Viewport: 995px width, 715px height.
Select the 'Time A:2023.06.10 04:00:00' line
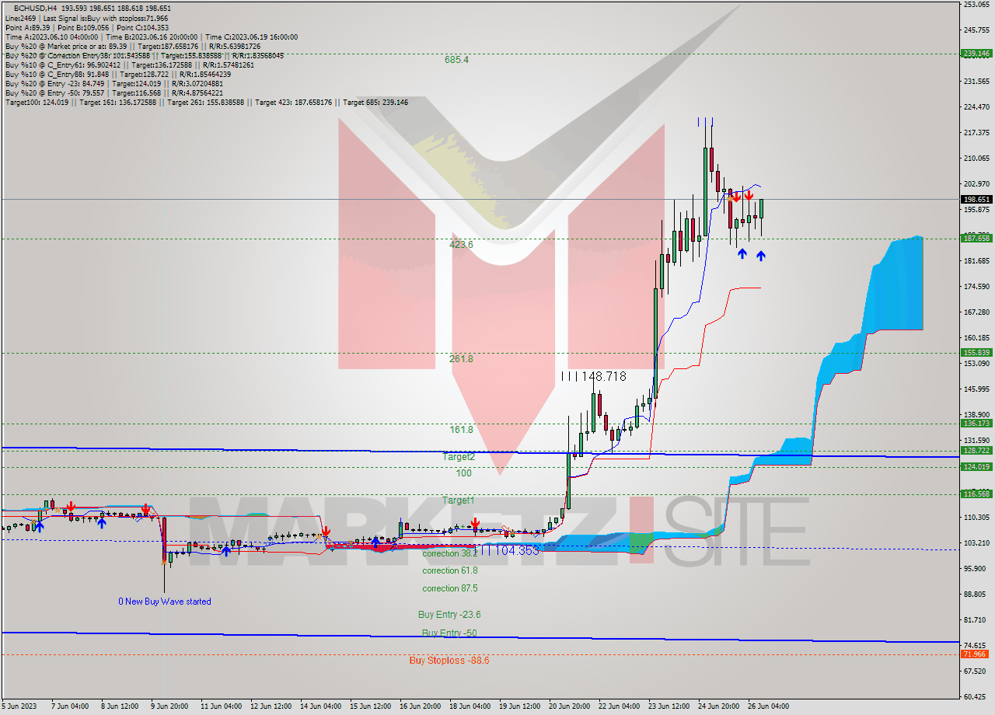point(152,37)
